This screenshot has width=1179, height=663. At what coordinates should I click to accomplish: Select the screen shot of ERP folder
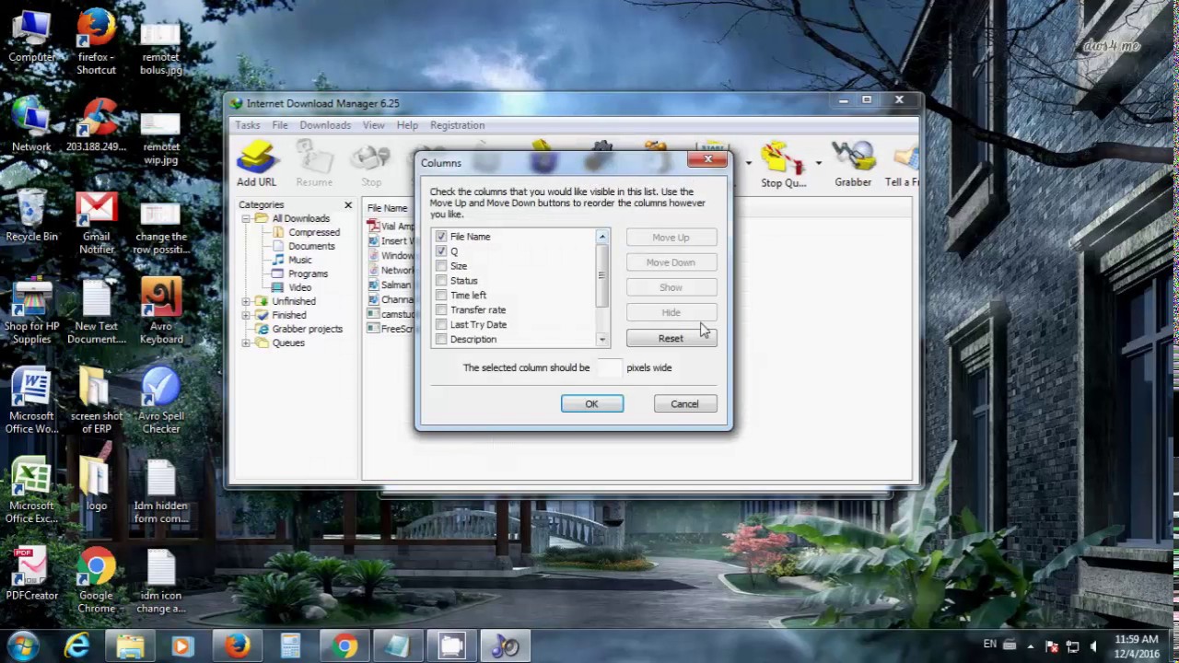[x=97, y=401]
